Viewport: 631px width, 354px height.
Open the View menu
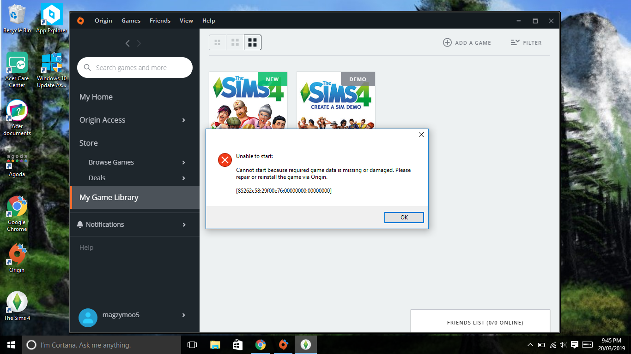pyautogui.click(x=186, y=21)
